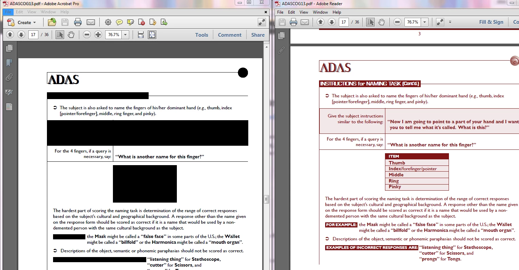The height and width of the screenshot is (270, 519).
Task: Toggle read mode icon in Acrobat Pro
Action: [x=262, y=22]
